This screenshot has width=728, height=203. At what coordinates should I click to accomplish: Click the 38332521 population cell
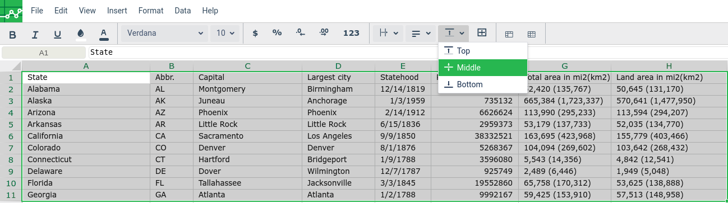tap(474, 136)
